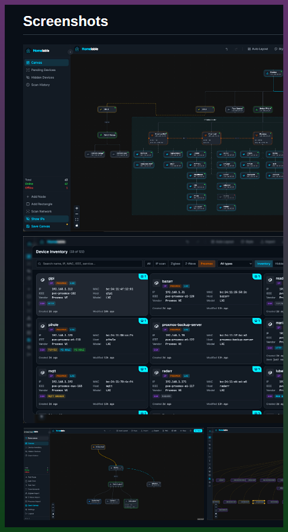This screenshot has height=532, width=288.
Task: Select the Zigbee filter tab
Action: coord(176,263)
